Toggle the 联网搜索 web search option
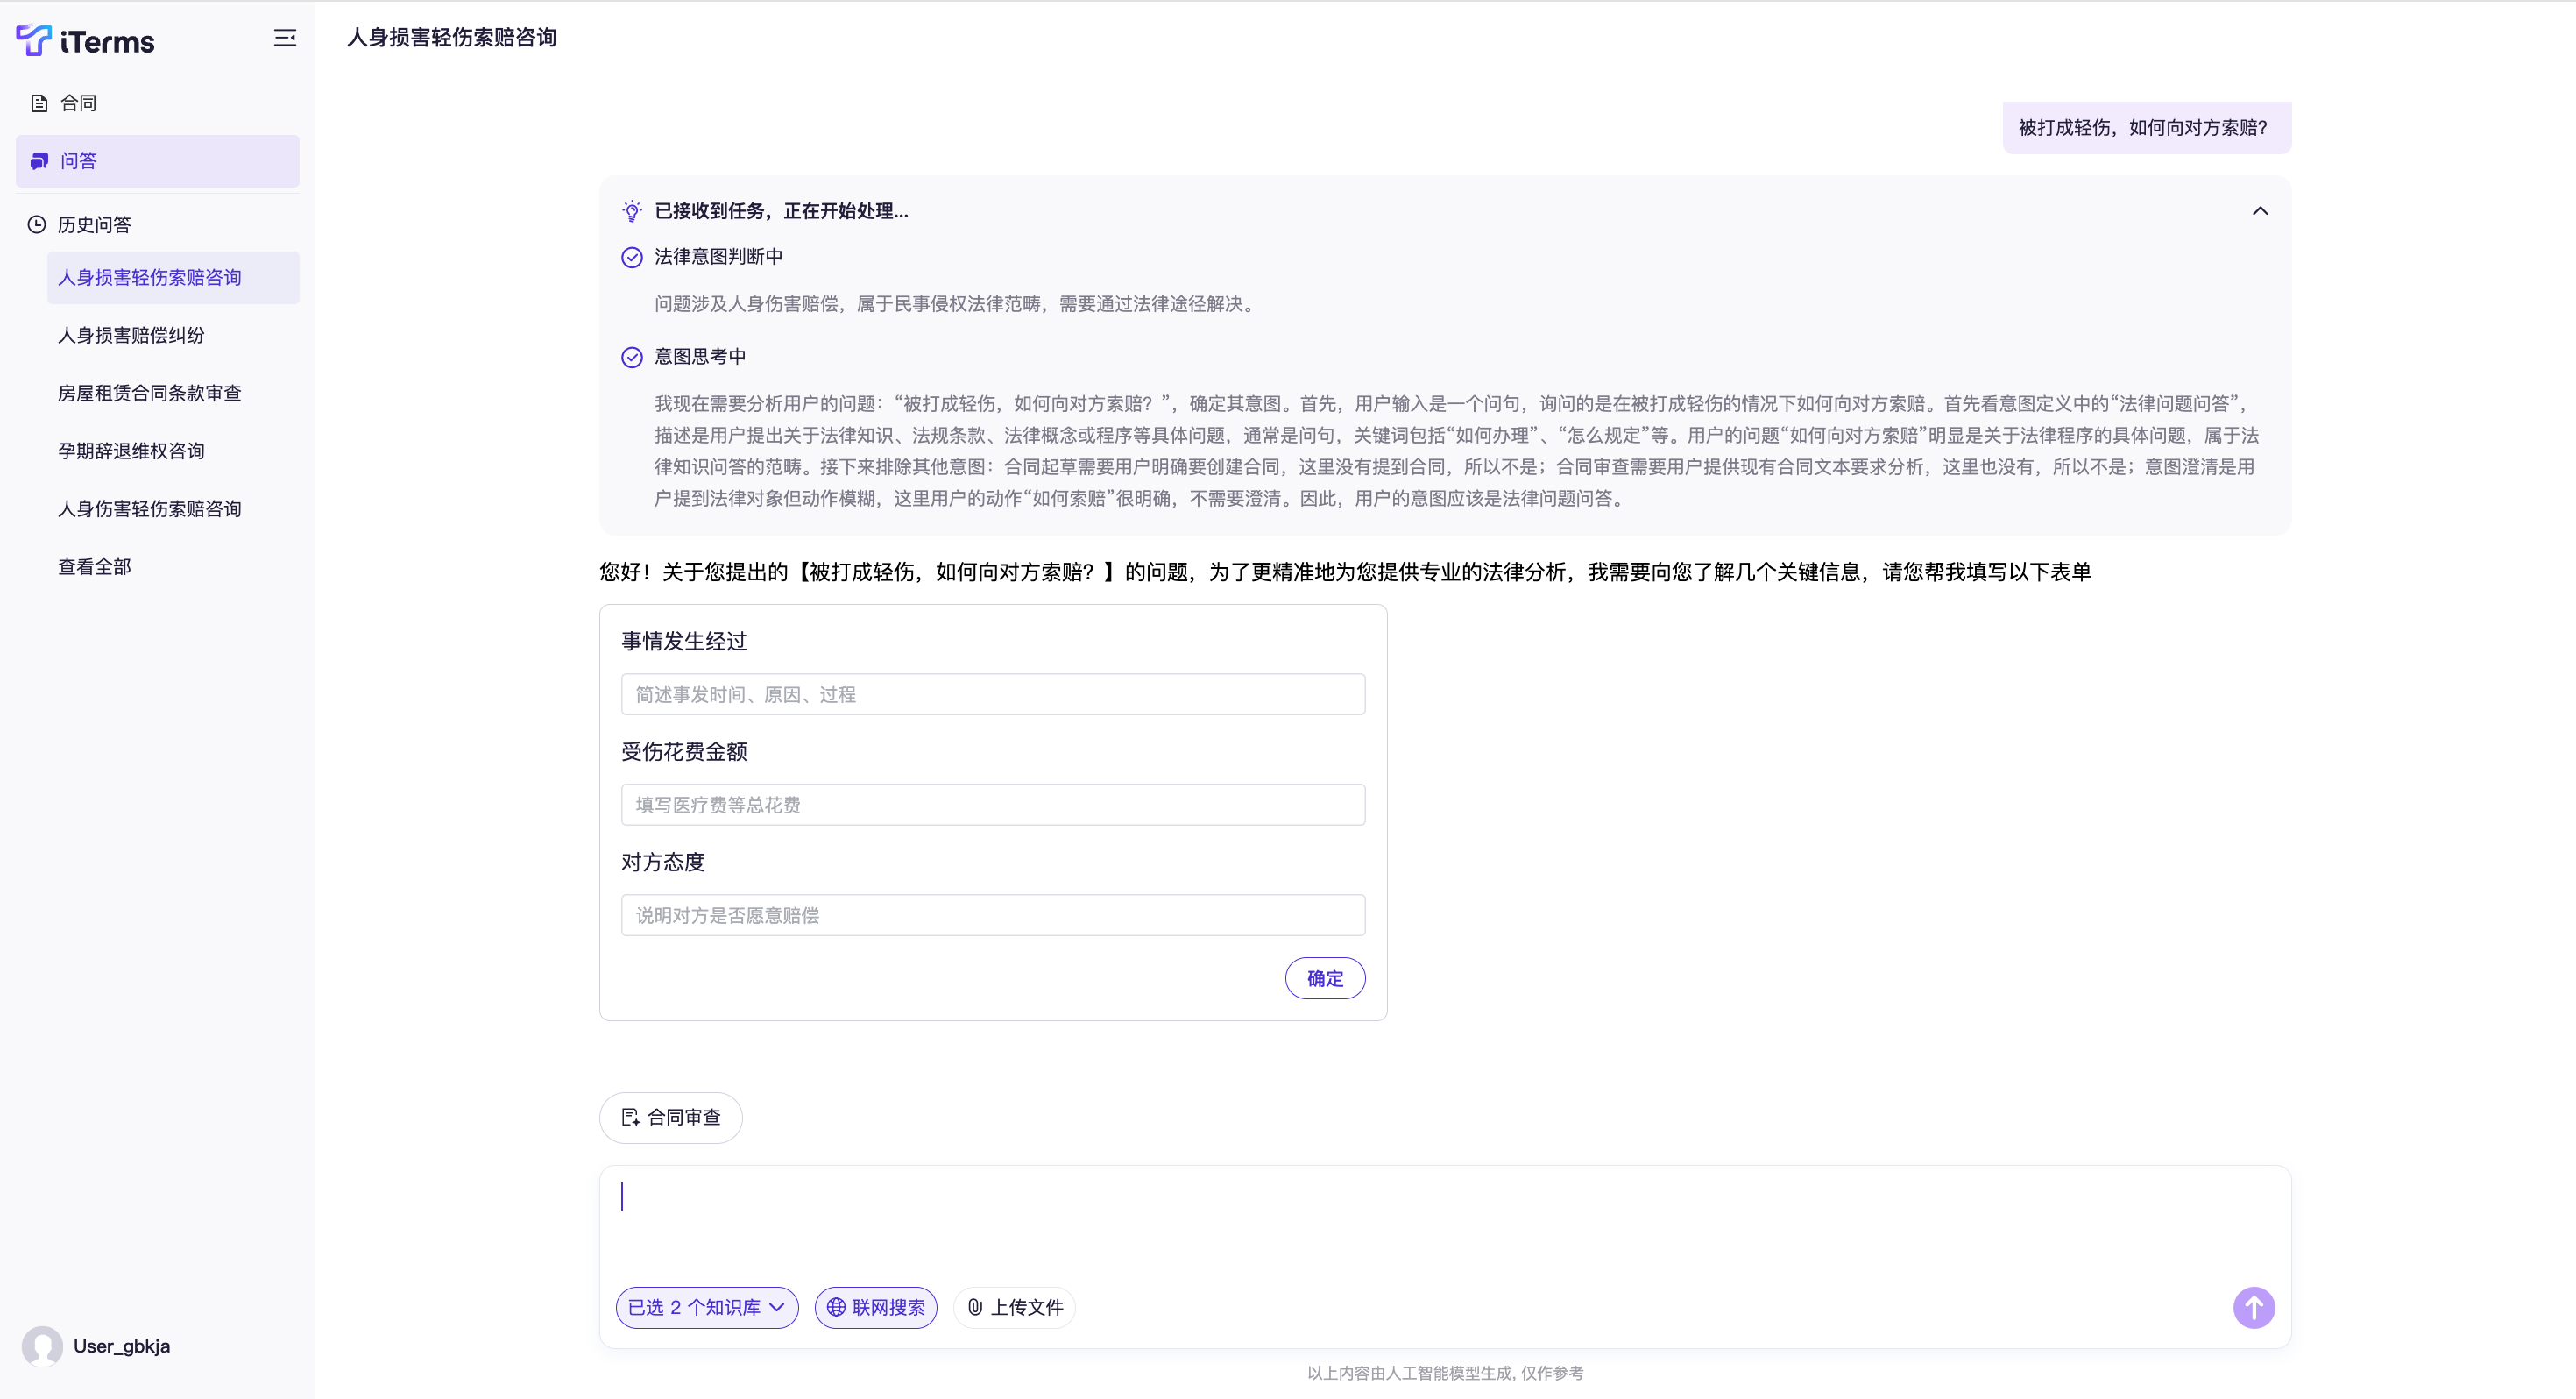Image resolution: width=2576 pixels, height=1399 pixels. (x=875, y=1307)
